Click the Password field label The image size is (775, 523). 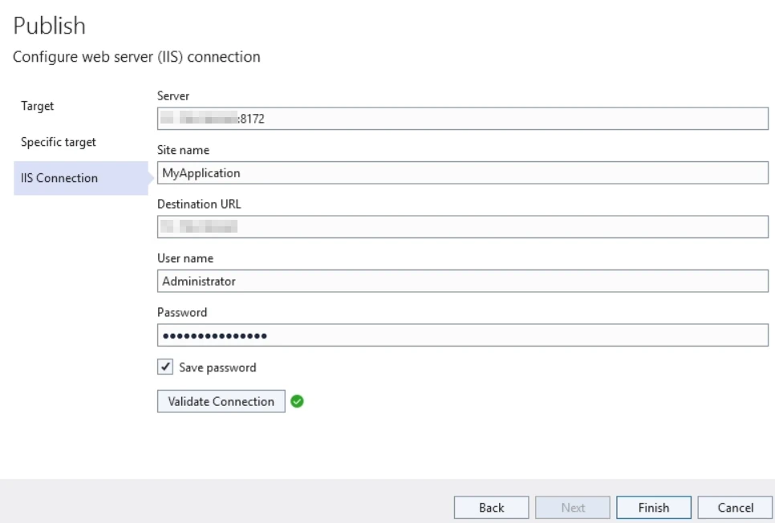(x=177, y=312)
